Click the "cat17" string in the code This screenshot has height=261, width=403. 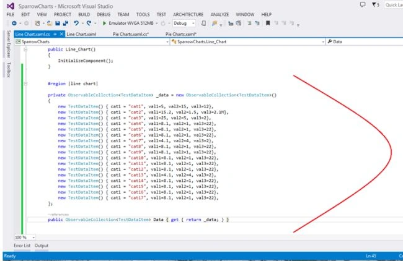(138, 198)
